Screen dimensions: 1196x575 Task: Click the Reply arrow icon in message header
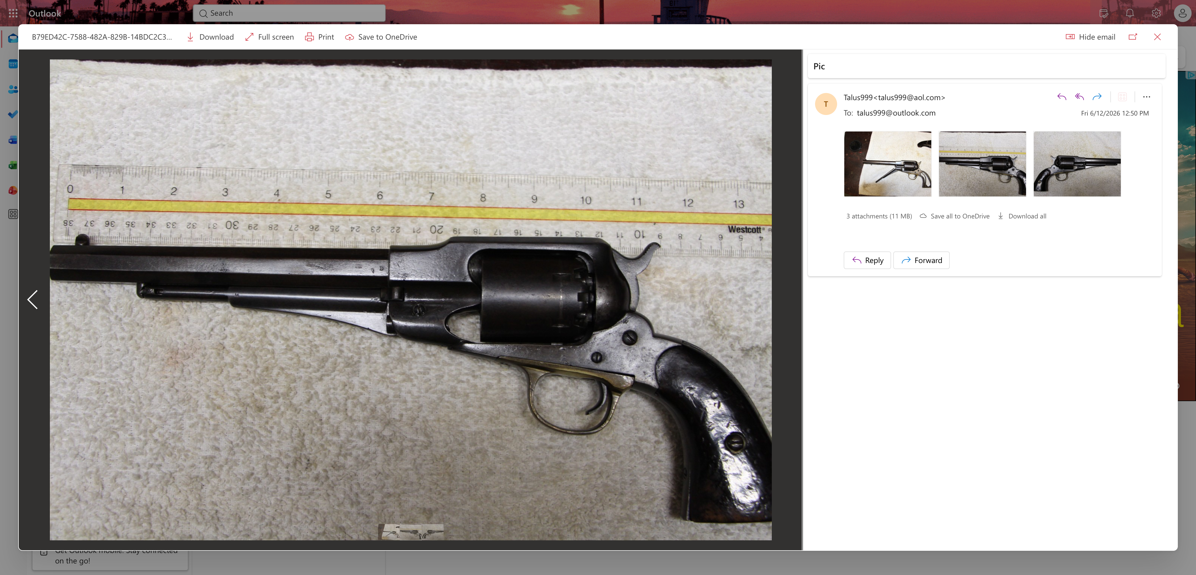coord(1062,97)
